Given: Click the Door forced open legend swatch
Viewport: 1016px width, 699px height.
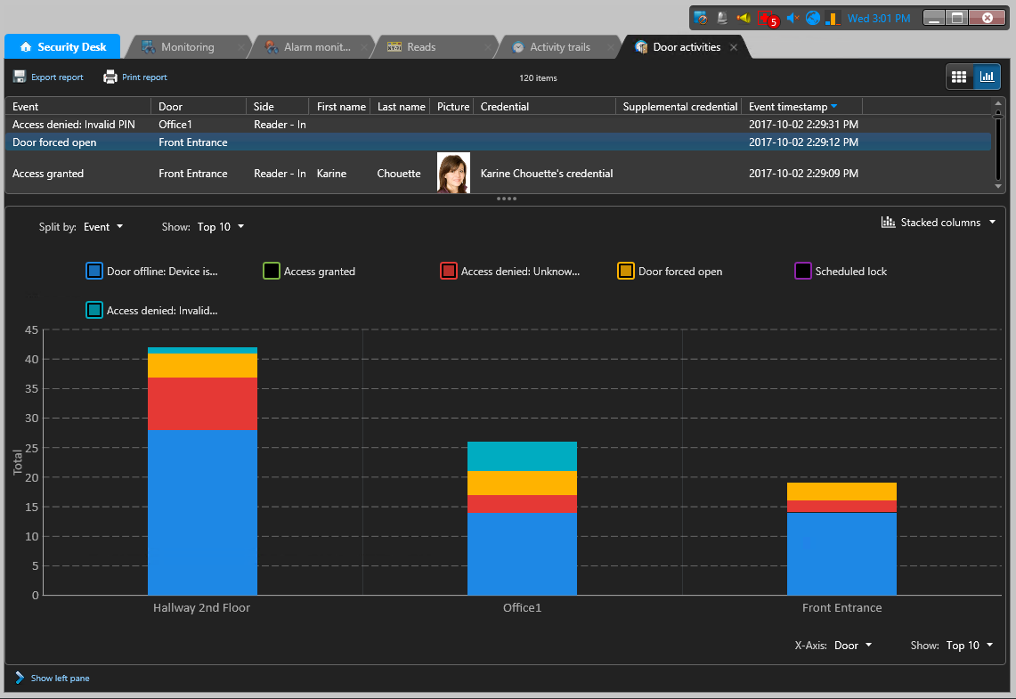Looking at the screenshot, I should tap(626, 272).
